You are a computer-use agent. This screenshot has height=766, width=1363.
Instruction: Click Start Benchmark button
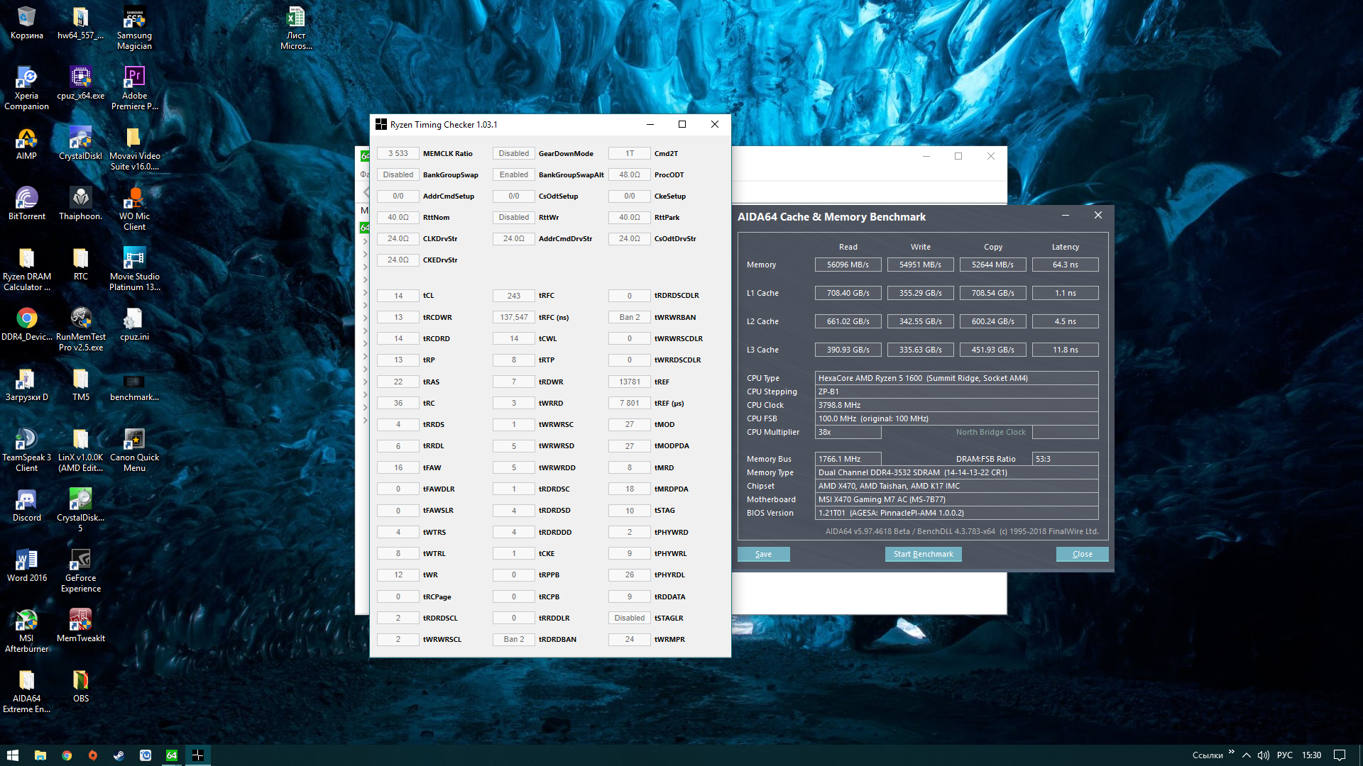(923, 554)
